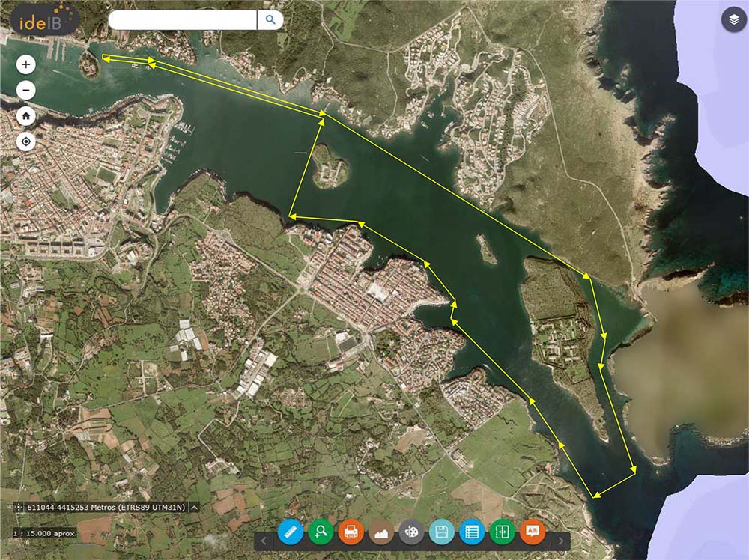Zoom in using the plus control
The height and width of the screenshot is (560, 749).
point(26,64)
